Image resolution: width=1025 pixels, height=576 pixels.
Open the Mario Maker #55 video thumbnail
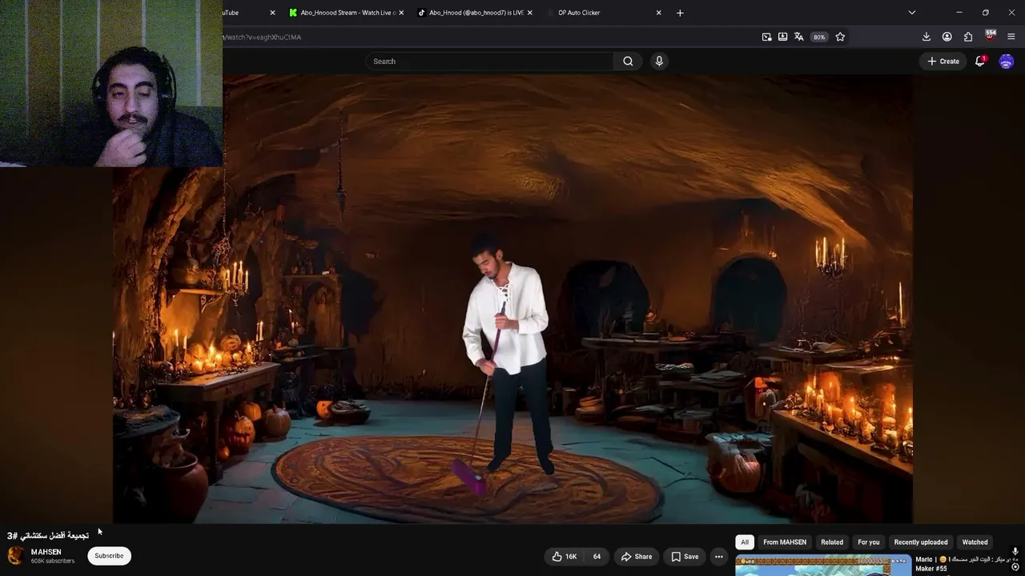[823, 566]
